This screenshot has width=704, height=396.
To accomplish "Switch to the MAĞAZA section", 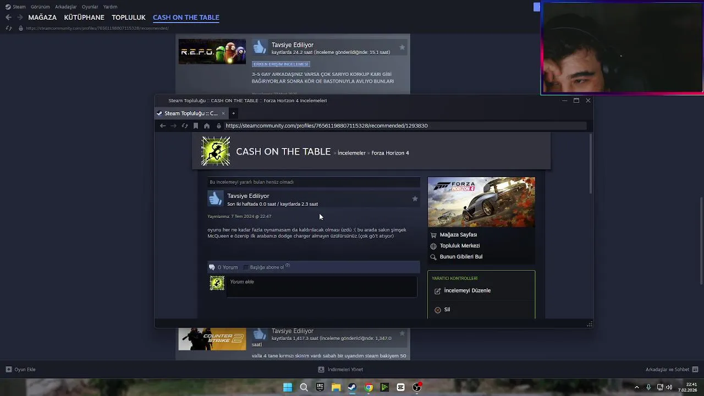I will (42, 18).
